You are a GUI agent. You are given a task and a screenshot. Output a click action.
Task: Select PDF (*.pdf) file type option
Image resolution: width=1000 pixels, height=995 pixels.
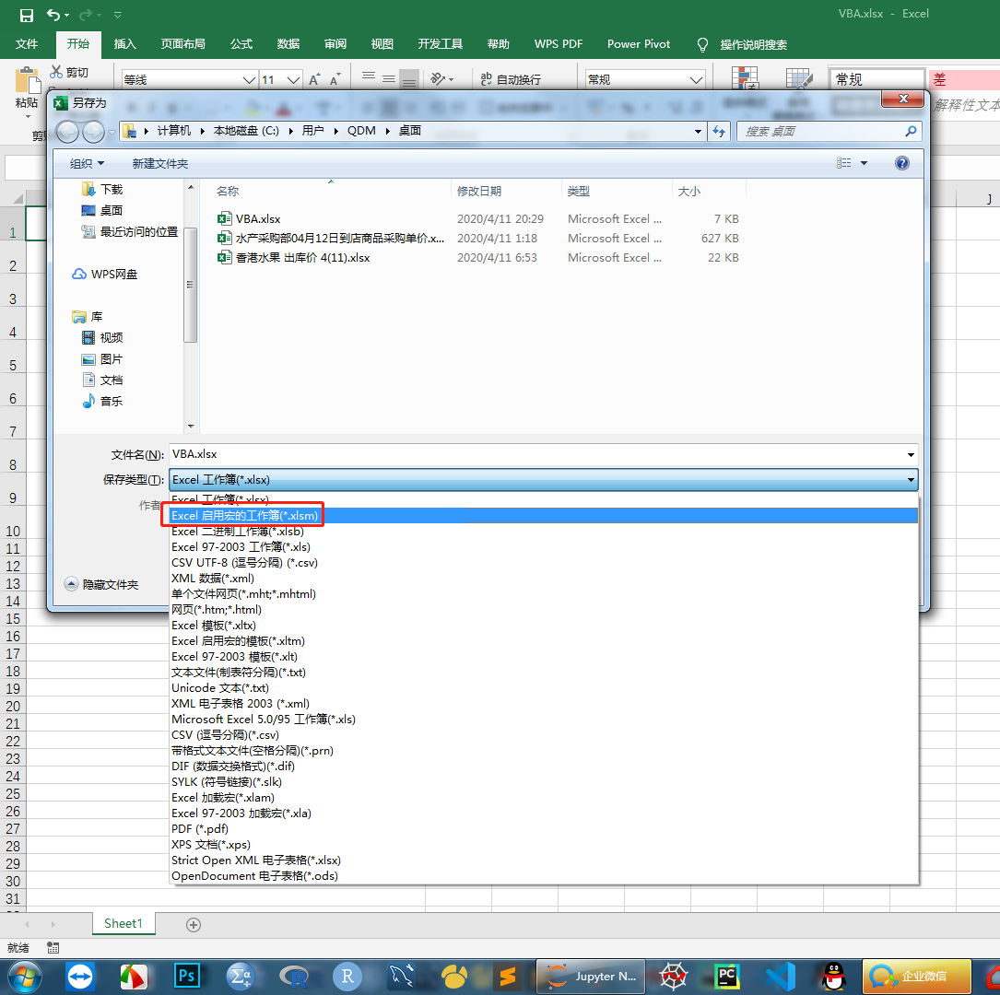tap(544, 828)
